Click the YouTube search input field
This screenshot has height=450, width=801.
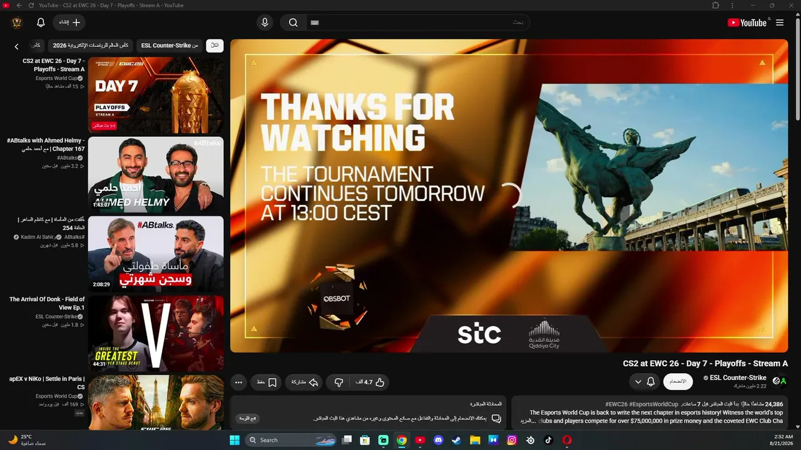click(417, 22)
